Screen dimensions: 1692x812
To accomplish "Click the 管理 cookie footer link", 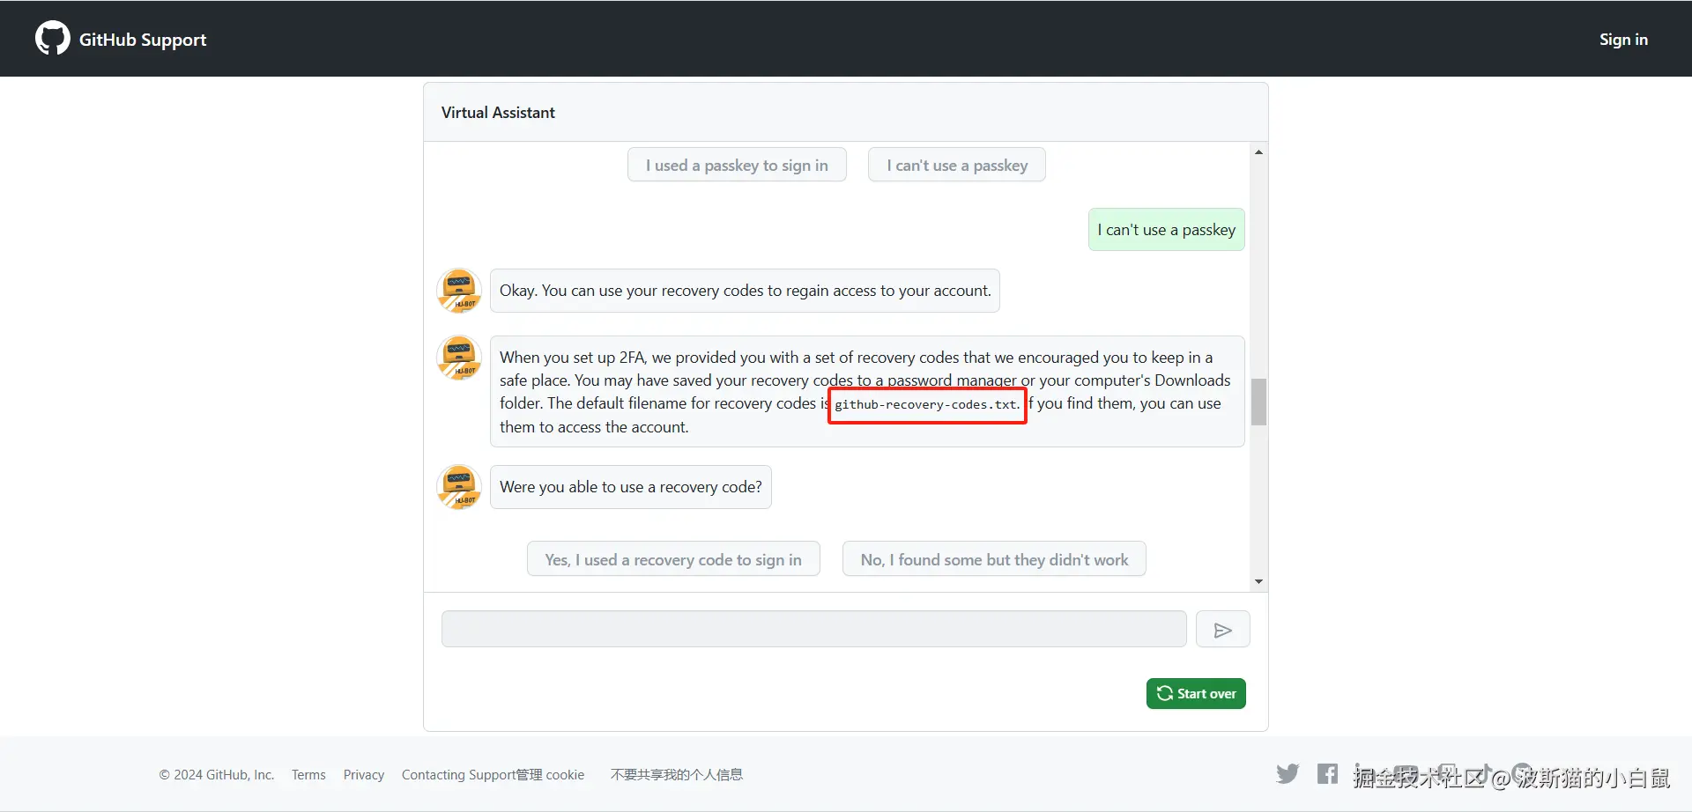I will pos(551,775).
